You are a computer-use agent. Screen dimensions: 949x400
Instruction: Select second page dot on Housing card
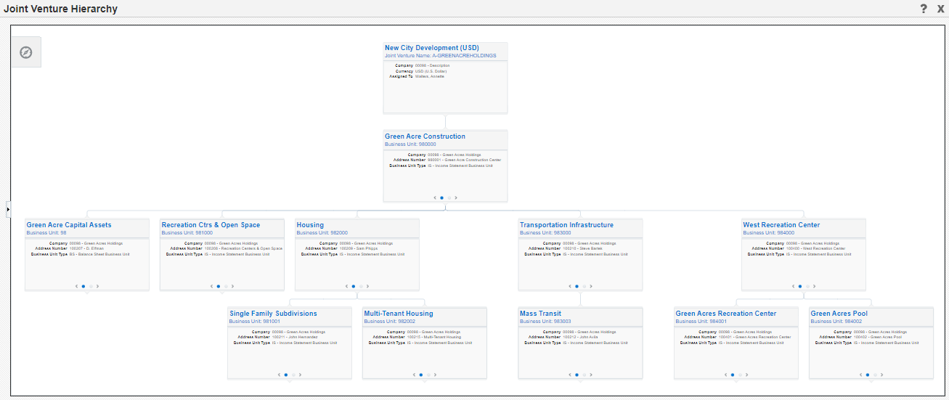pyautogui.click(x=361, y=286)
